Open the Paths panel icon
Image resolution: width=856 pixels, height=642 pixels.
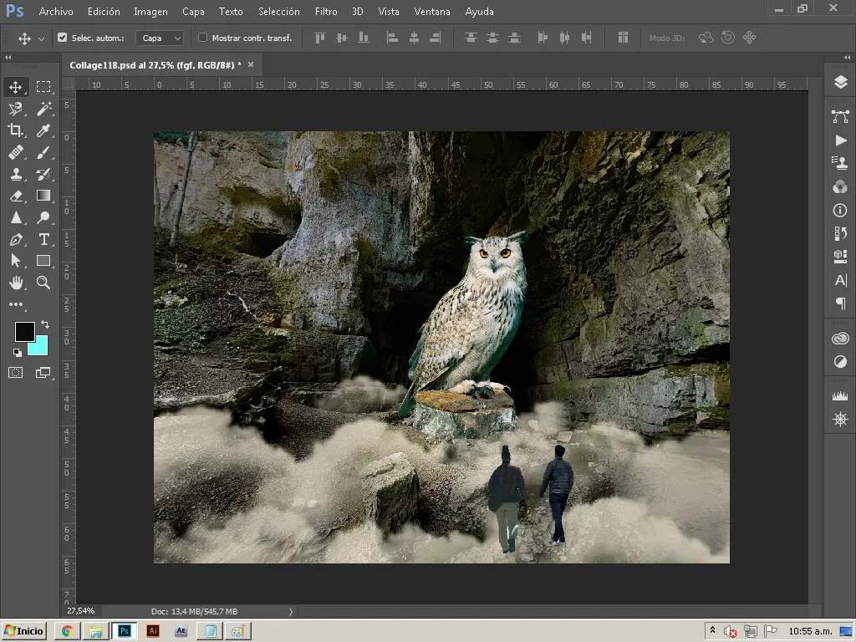[840, 116]
